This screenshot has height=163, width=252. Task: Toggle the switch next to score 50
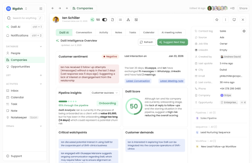[105, 20]
